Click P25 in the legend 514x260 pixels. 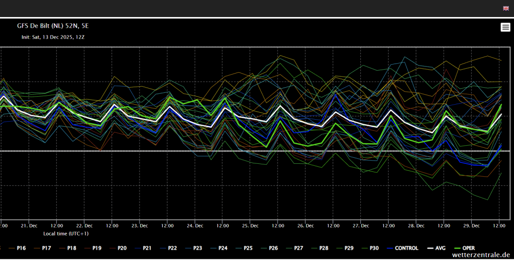[248, 248]
